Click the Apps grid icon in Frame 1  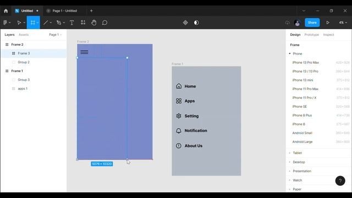[179, 101]
